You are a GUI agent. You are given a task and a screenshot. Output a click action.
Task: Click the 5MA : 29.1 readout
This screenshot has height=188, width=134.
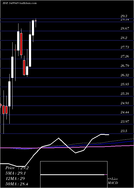pos(16,173)
